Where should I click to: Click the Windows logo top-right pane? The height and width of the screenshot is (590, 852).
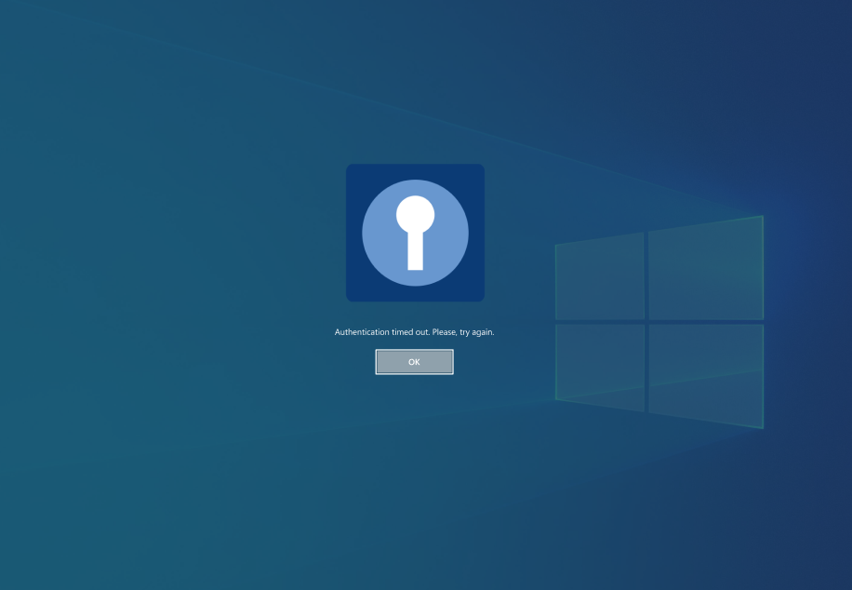coord(705,269)
